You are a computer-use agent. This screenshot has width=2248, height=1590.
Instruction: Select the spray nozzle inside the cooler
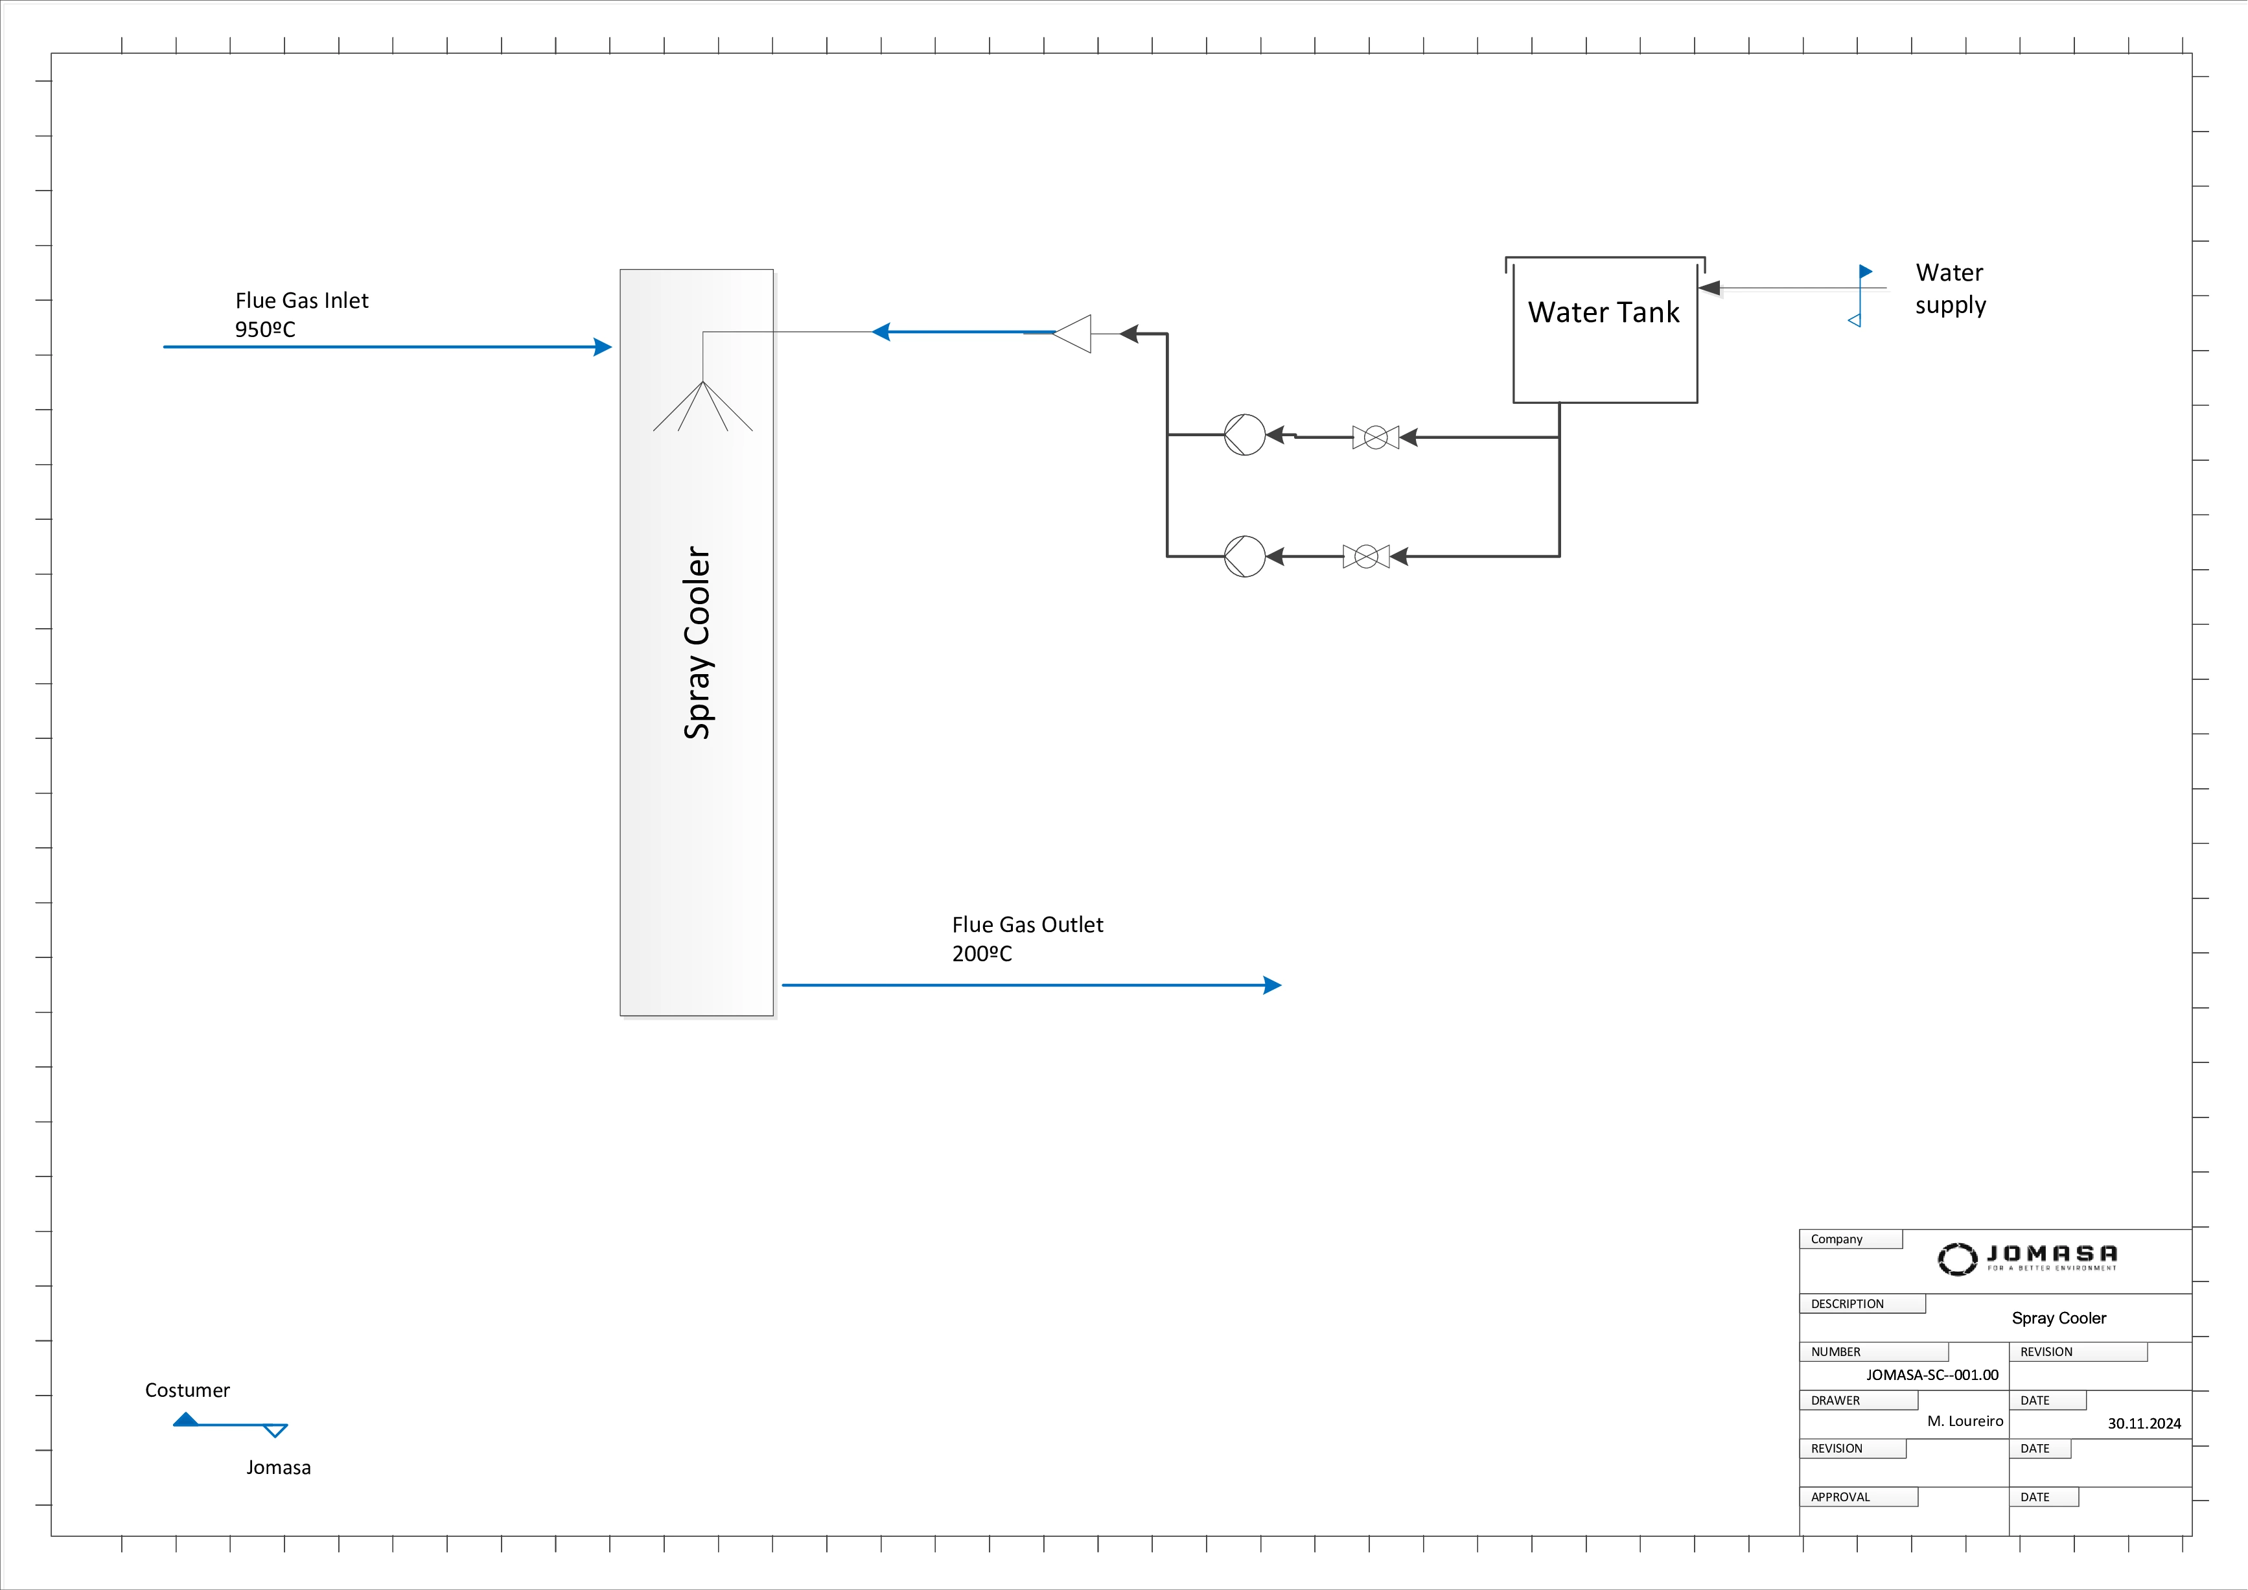[x=703, y=404]
